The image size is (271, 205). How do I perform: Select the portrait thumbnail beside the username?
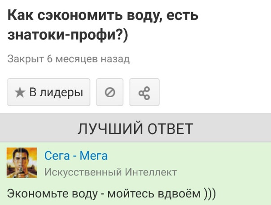pos(22,163)
